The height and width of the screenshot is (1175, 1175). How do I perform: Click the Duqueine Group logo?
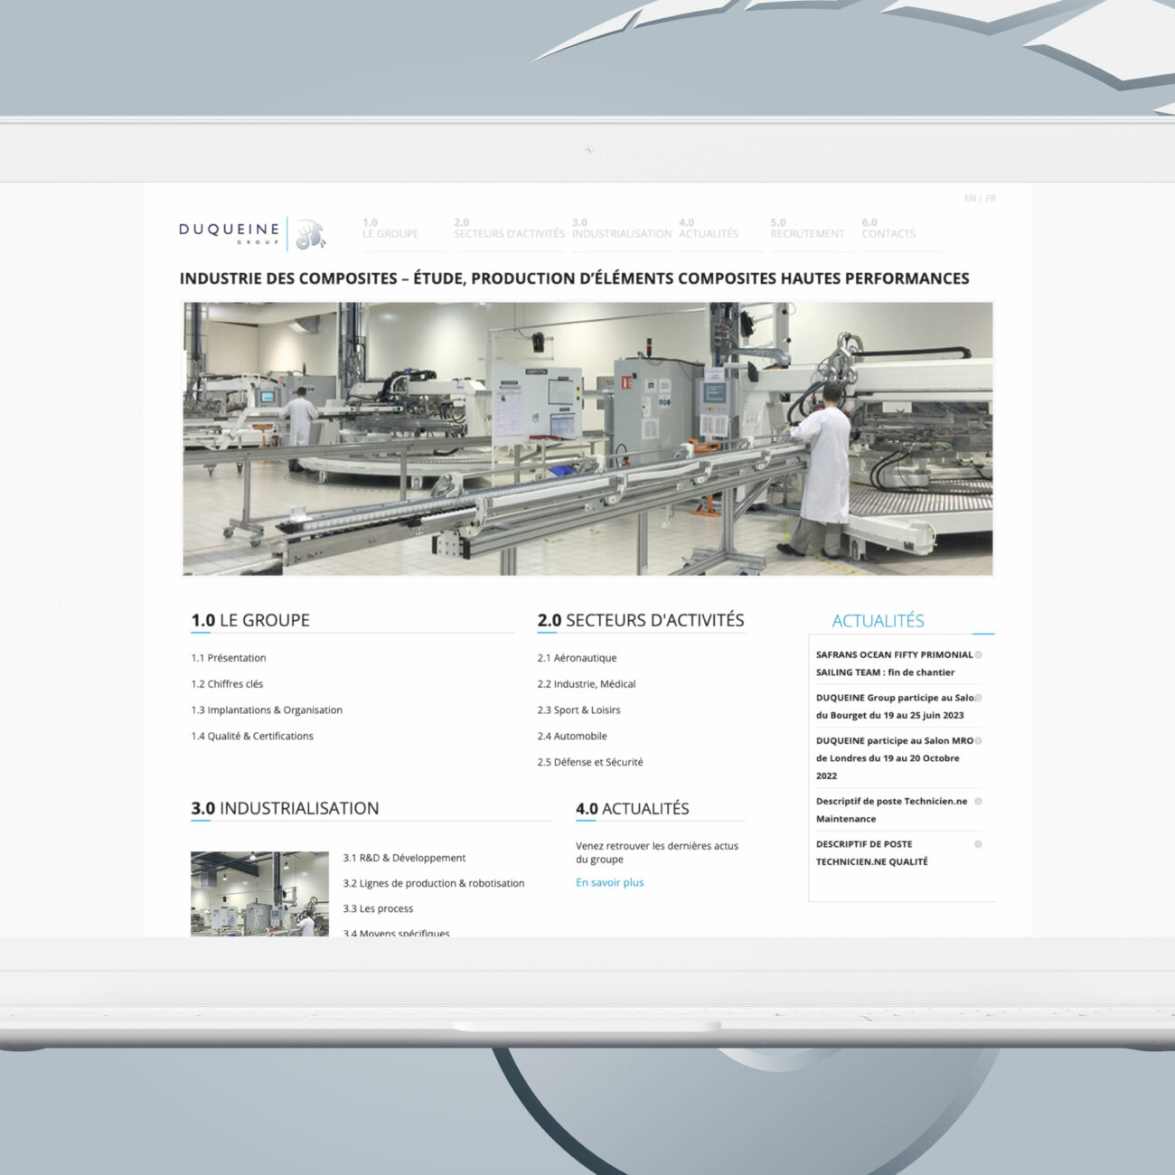tap(252, 233)
